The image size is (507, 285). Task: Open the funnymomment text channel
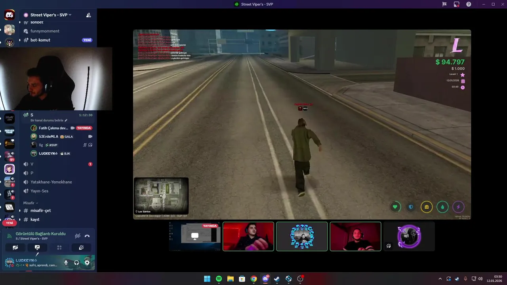point(58,31)
